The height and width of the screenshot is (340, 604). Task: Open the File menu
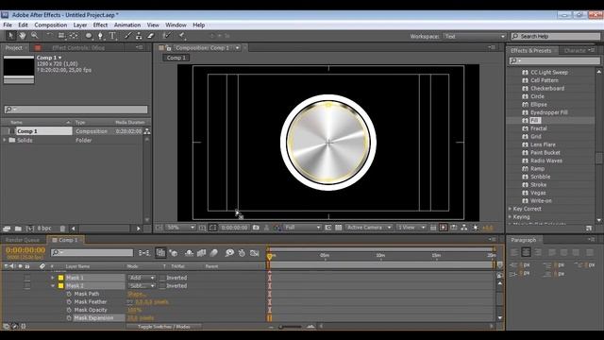pos(8,25)
